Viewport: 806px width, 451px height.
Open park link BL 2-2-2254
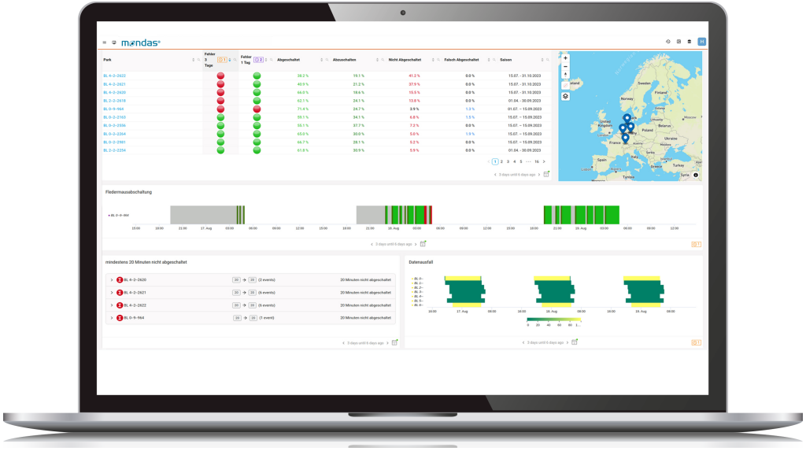point(115,150)
